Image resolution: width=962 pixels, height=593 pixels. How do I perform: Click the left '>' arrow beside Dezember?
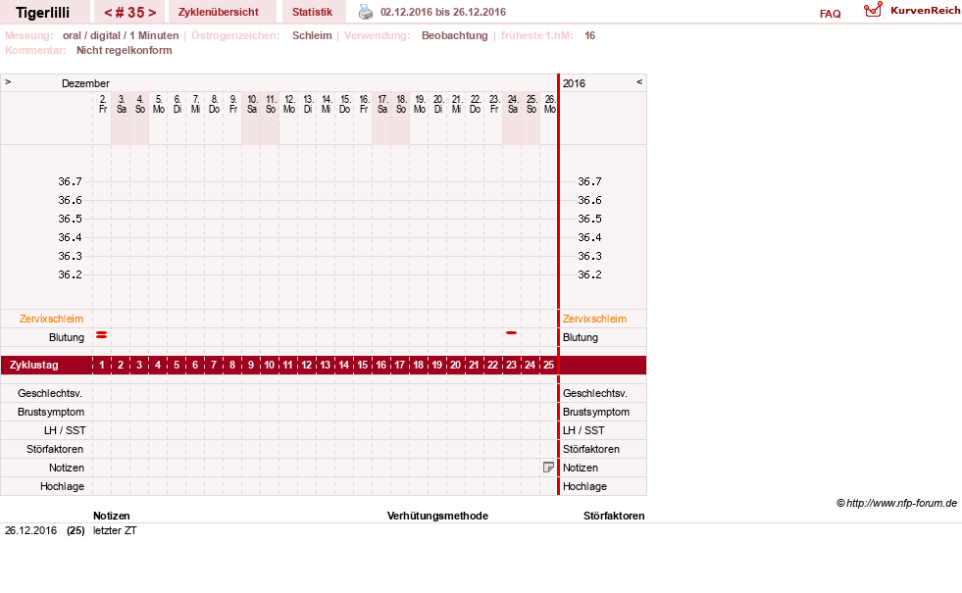click(8, 81)
